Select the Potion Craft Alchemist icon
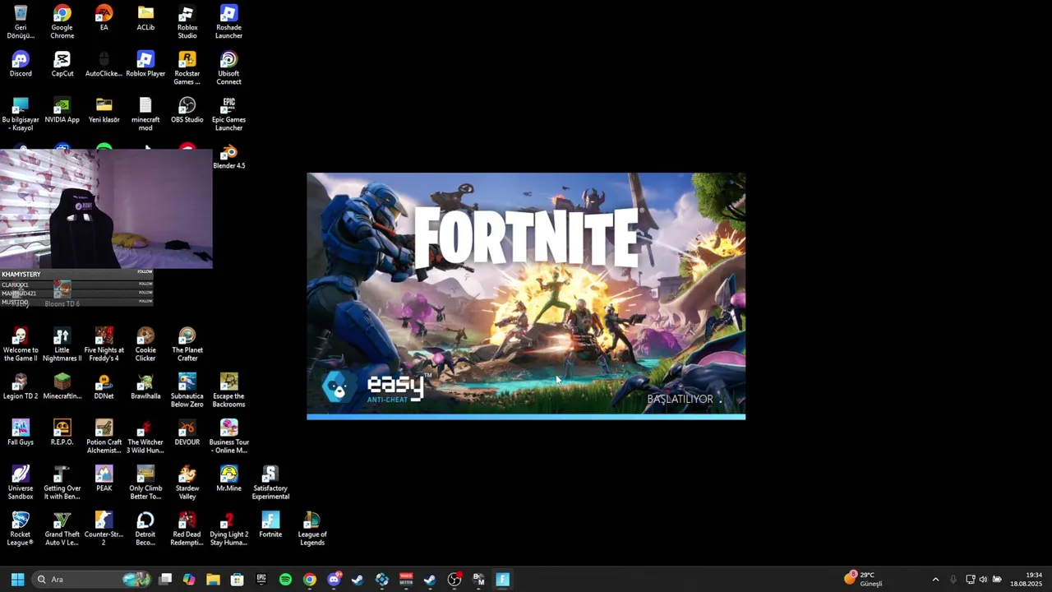The image size is (1052, 592). pyautogui.click(x=104, y=437)
